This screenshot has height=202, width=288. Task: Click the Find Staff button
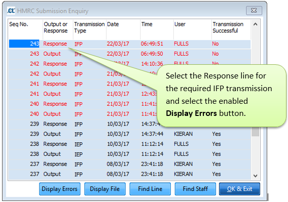195,189
